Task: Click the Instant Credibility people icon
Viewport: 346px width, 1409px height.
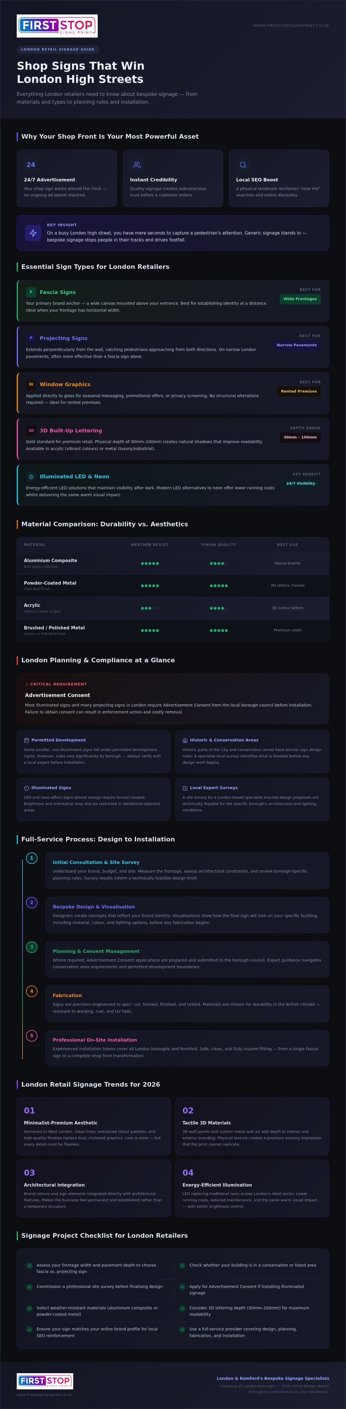Action: coord(137,165)
